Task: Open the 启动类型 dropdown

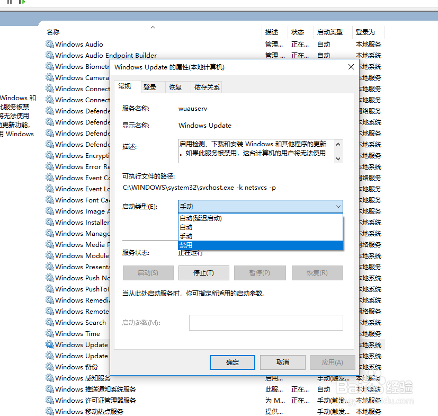Action: point(336,207)
